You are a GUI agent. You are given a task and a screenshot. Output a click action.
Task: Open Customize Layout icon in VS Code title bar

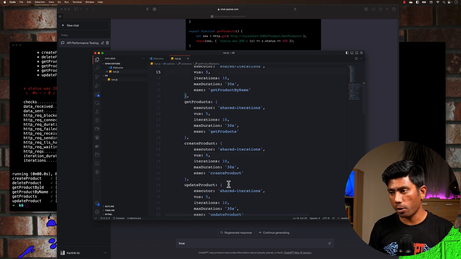click(361, 53)
